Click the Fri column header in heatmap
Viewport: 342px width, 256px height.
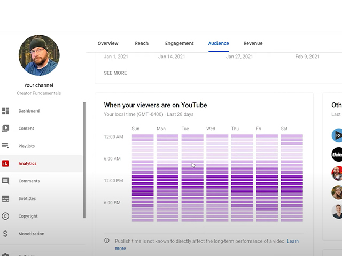(259, 129)
